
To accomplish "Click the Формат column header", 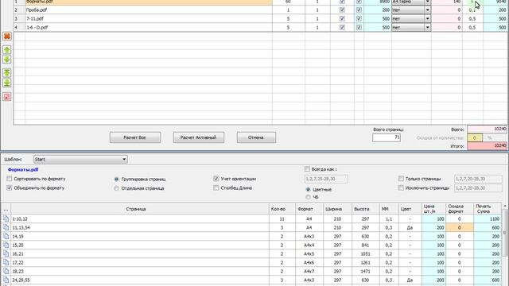I will pyautogui.click(x=309, y=209).
